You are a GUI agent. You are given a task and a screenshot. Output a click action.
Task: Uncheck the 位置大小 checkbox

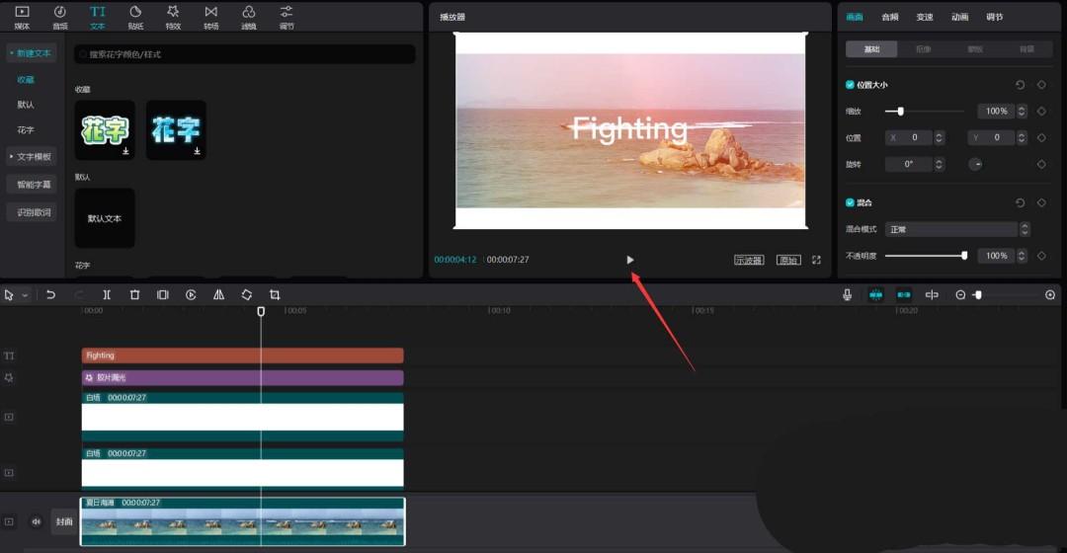[x=851, y=85]
